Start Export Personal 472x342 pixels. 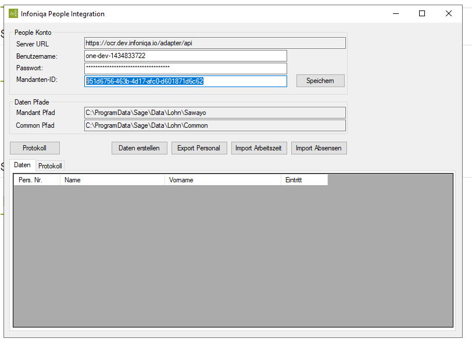pos(199,148)
